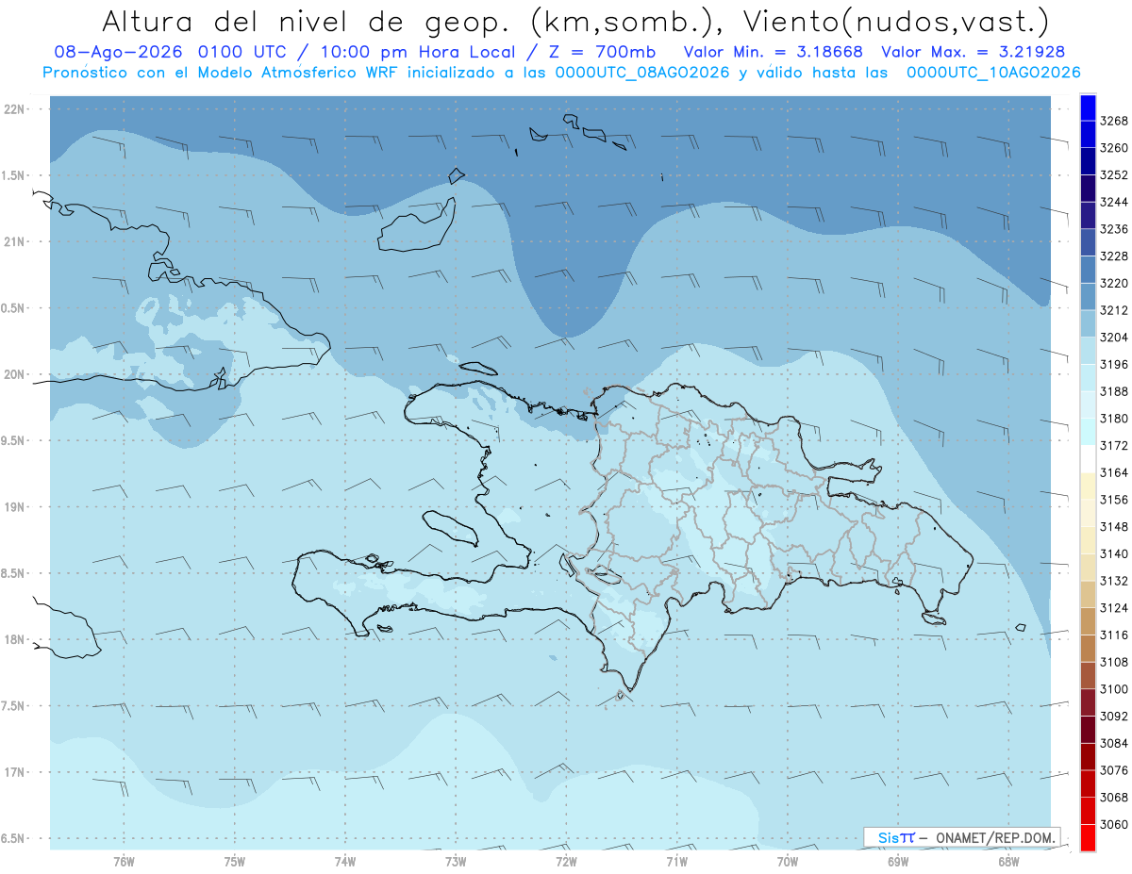Click the "69W" longitude label
The image size is (1132, 874).
click(898, 862)
